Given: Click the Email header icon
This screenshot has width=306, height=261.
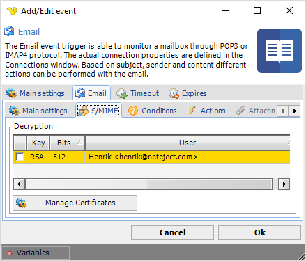Looking at the screenshot, I should point(9,31).
